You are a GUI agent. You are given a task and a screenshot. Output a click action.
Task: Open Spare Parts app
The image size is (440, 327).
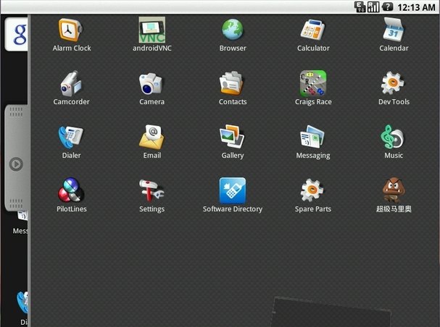pyautogui.click(x=313, y=195)
